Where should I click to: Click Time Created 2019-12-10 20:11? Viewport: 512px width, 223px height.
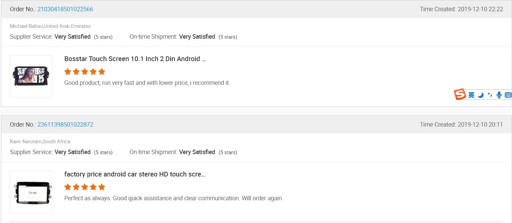[461, 125]
